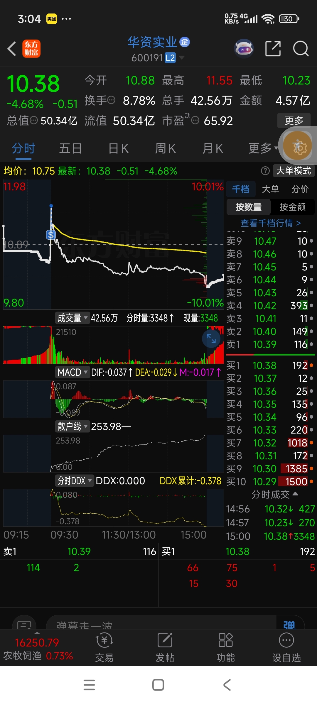Image resolution: width=317 pixels, height=704 pixels.
Task: Tap the volume bar chart panel
Action: 114,345
